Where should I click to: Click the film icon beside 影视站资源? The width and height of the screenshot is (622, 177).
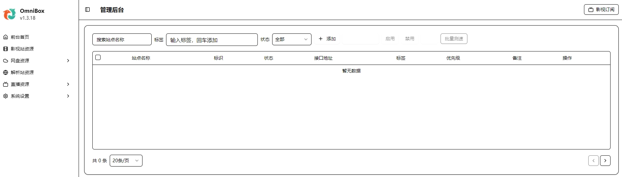[x=6, y=49]
